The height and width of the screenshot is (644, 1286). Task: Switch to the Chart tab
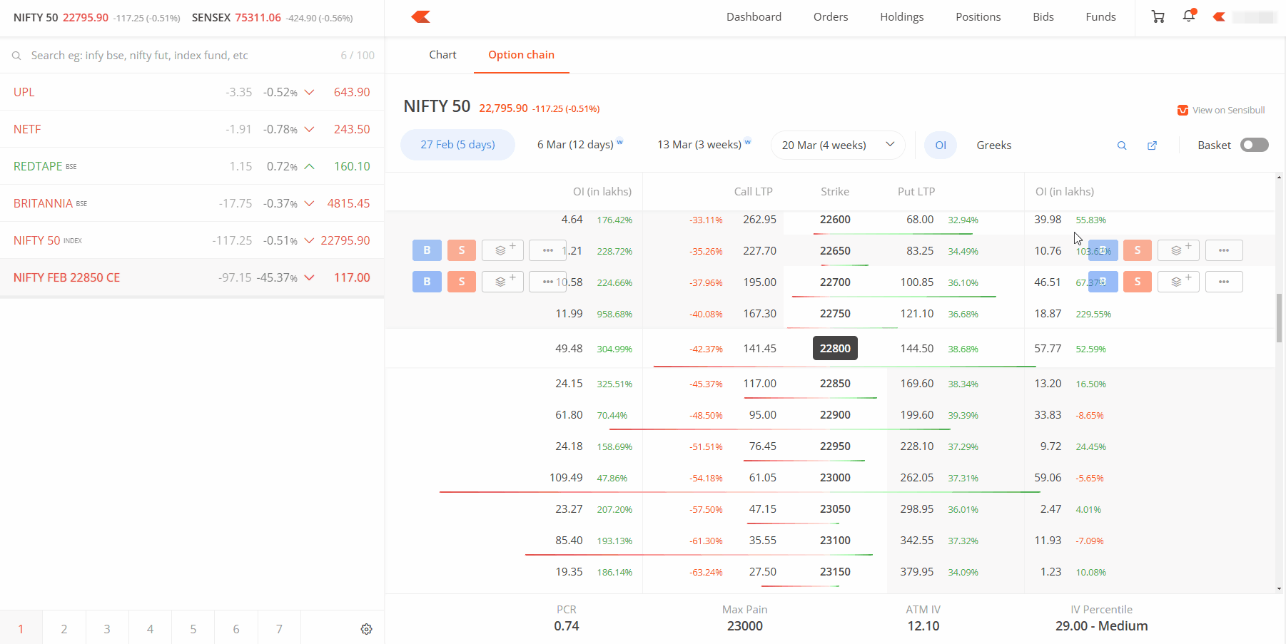(442, 55)
